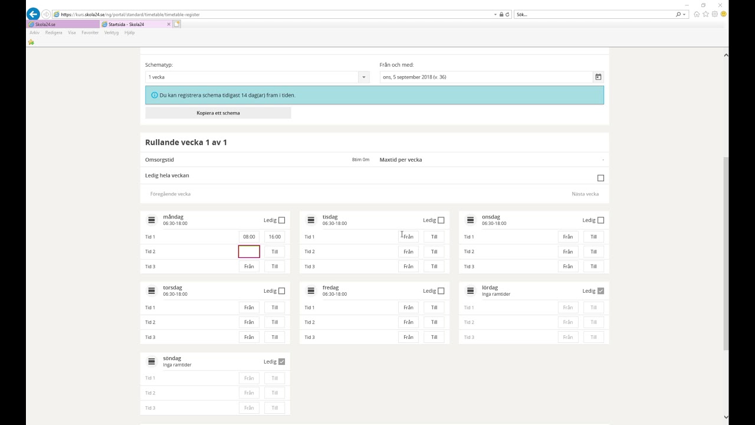The image size is (755, 425).
Task: Click the lördag menu icon
Action: 470,290
